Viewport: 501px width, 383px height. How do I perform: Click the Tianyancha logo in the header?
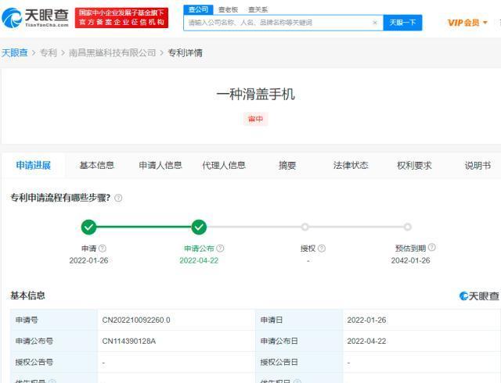[35, 17]
